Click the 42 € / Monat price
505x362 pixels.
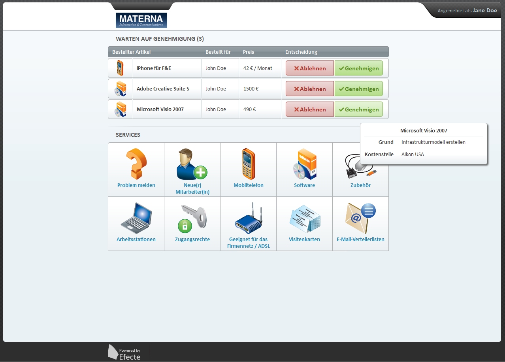[x=258, y=68]
